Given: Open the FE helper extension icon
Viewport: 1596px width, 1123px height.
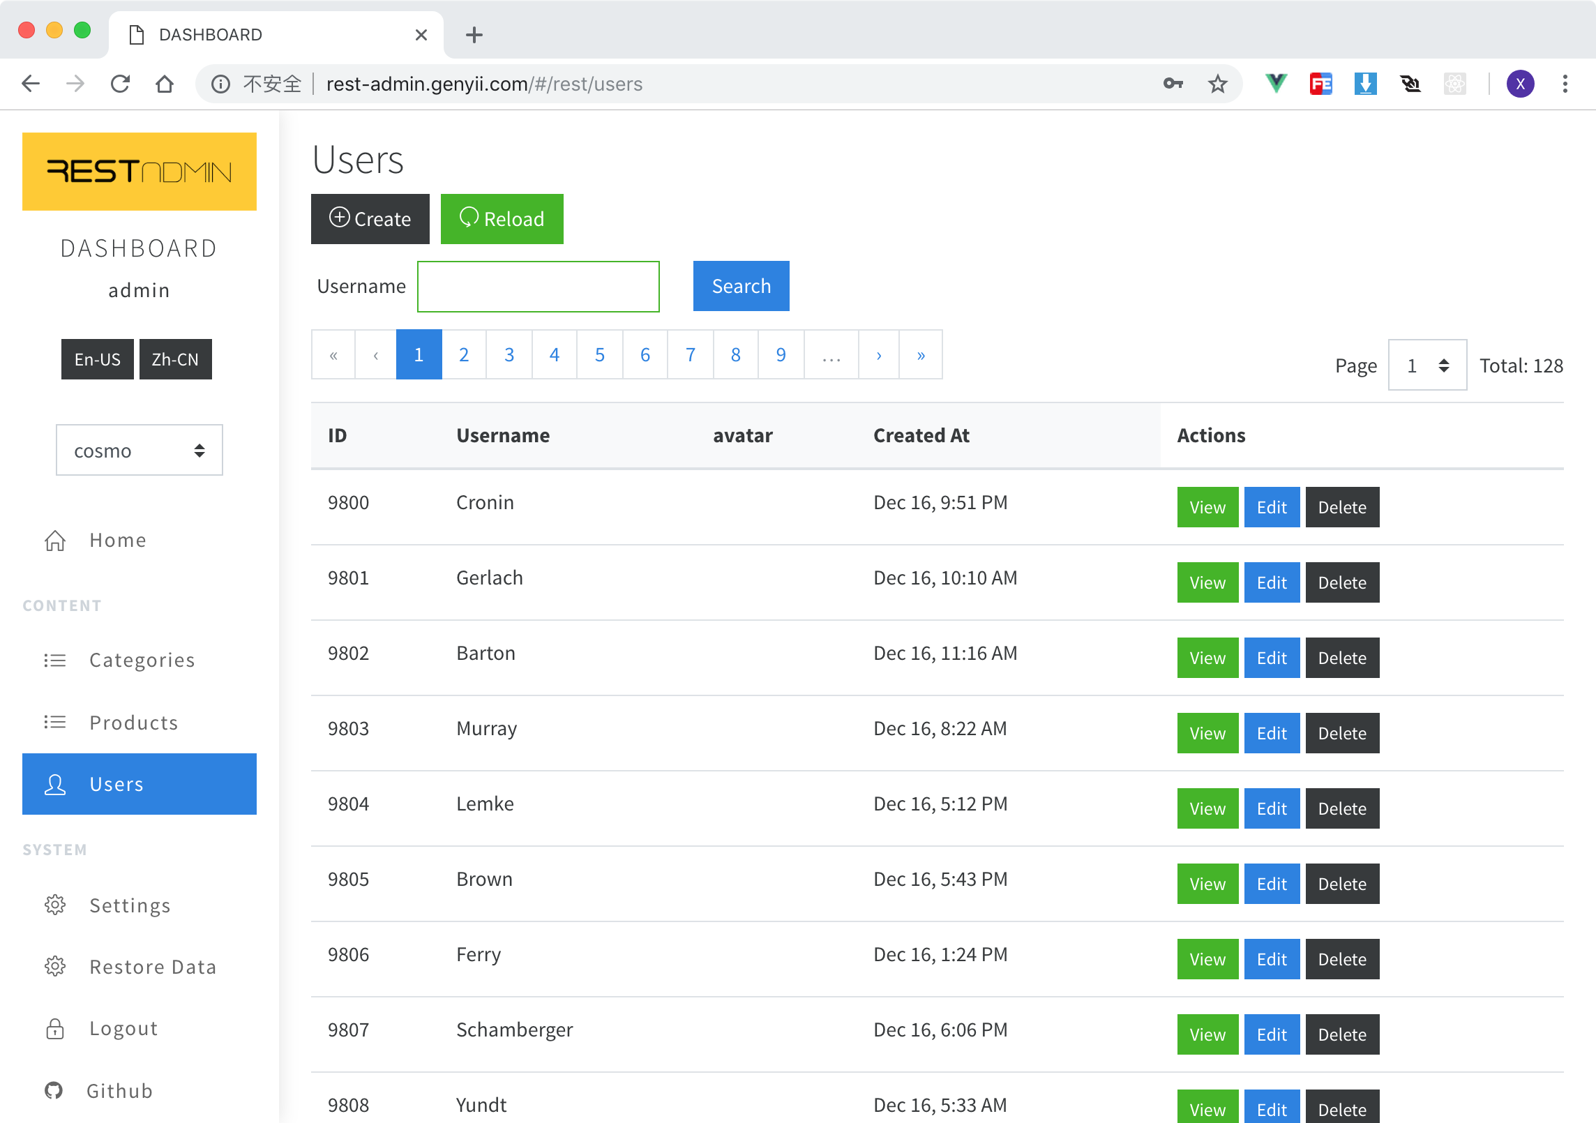Looking at the screenshot, I should [x=1321, y=84].
